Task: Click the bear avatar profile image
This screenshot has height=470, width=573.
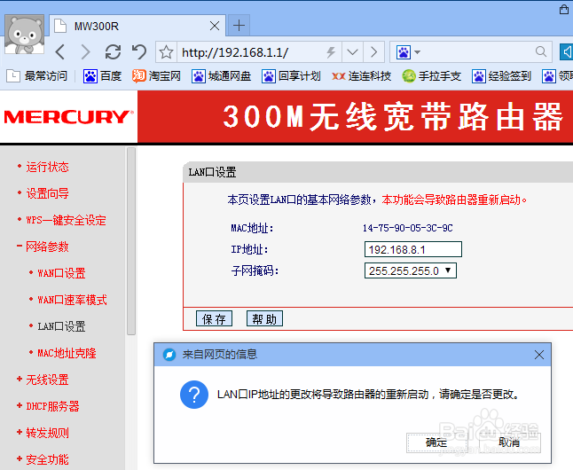Action: coord(25,35)
